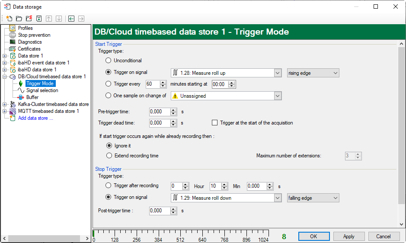Click the Apply button
The image size is (406, 243).
pos(349,236)
